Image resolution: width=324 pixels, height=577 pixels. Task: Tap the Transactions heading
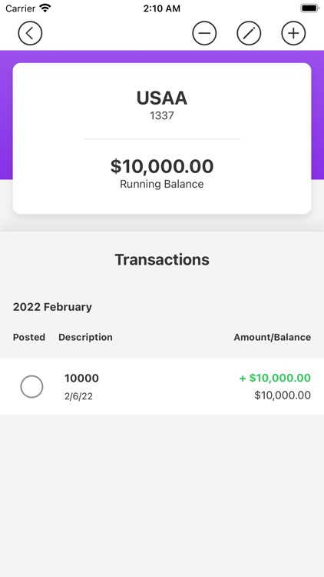tap(162, 259)
